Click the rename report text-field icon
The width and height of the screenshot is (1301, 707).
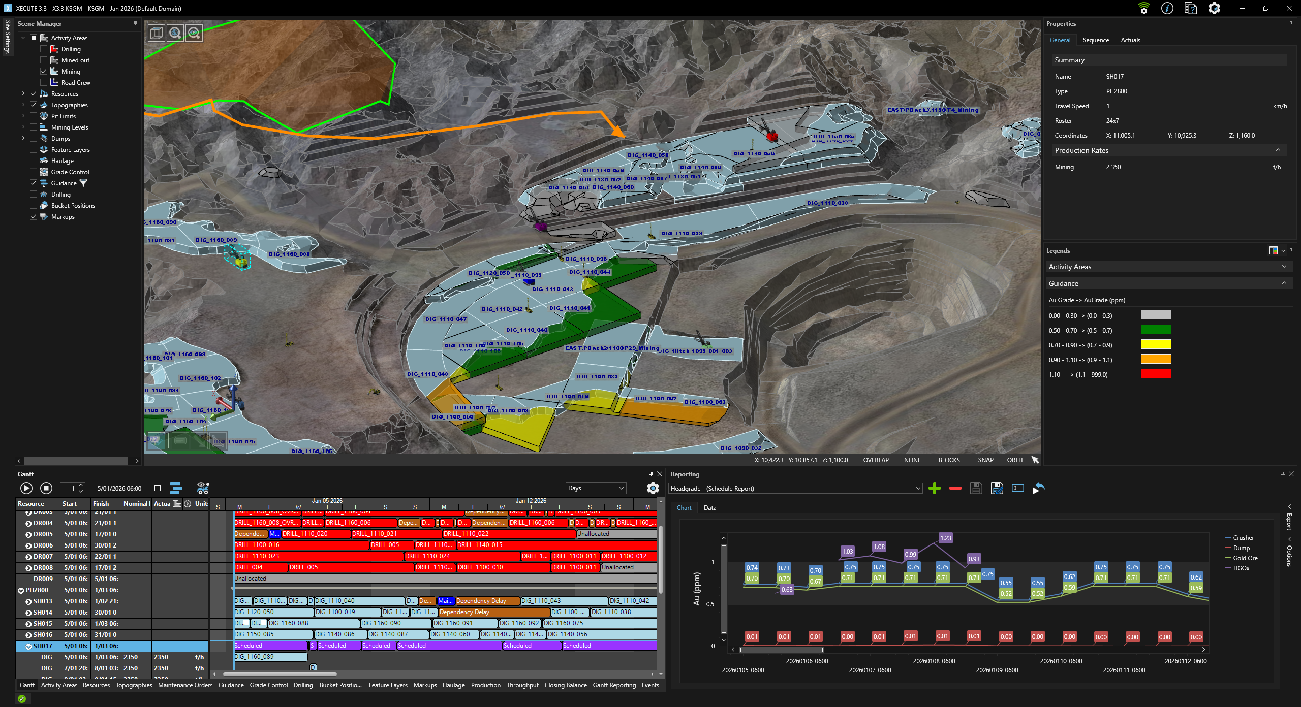1017,488
